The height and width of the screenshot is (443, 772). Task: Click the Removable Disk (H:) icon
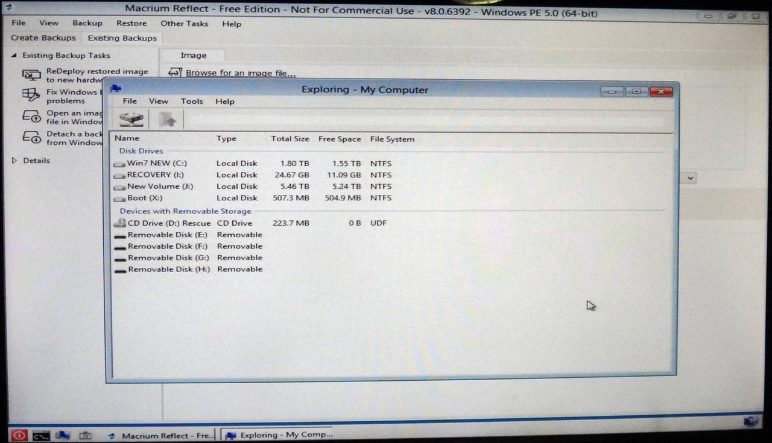[119, 270]
